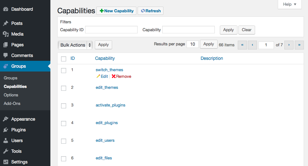Screen dimensions: 308x166
Task: Click the Posts pushpin icon
Action: 6,23
